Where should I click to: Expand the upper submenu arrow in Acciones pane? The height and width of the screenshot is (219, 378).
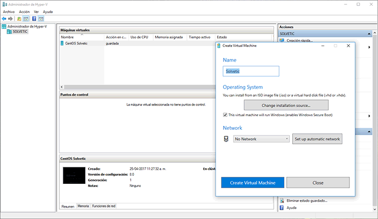369,47
